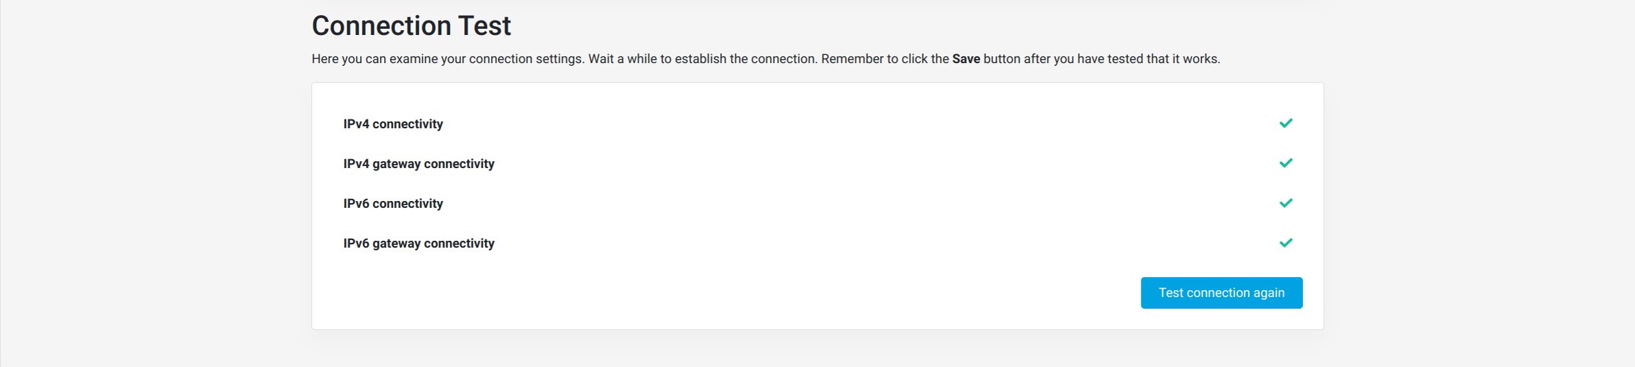1635x367 pixels.
Task: Click the "Wait a while to establish" sentence
Action: (x=703, y=59)
